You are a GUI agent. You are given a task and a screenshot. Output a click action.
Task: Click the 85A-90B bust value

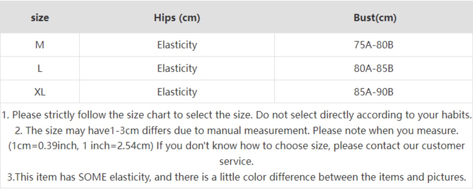point(374,92)
